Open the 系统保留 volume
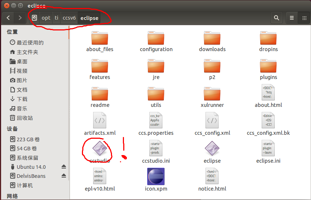311x200 pixels. click(24, 158)
